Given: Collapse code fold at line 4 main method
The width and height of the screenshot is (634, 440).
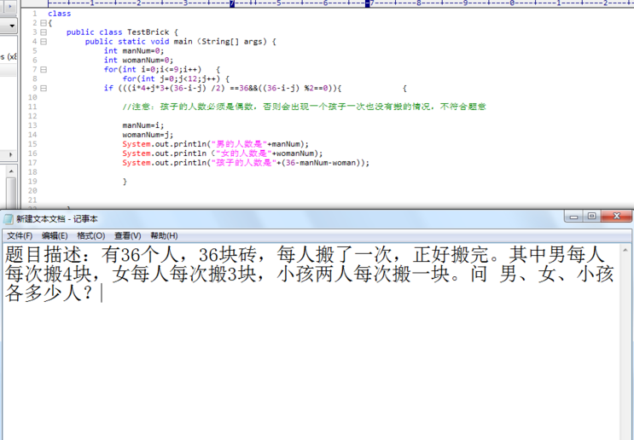Looking at the screenshot, I should pos(44,42).
